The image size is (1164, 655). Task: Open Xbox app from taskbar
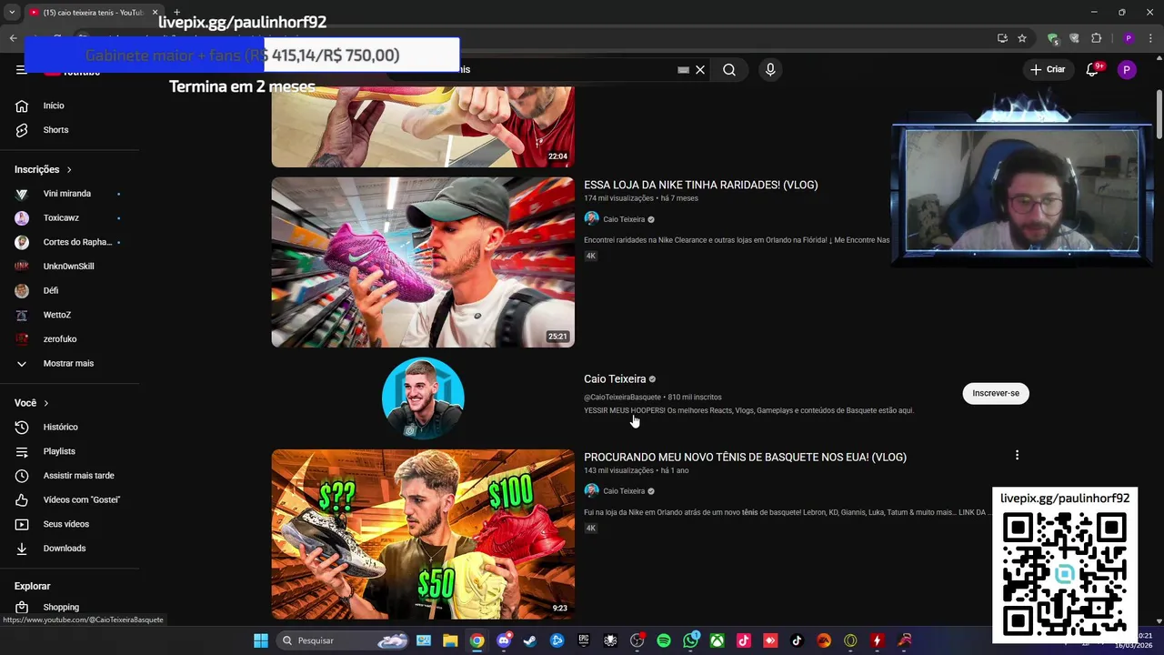[717, 640]
